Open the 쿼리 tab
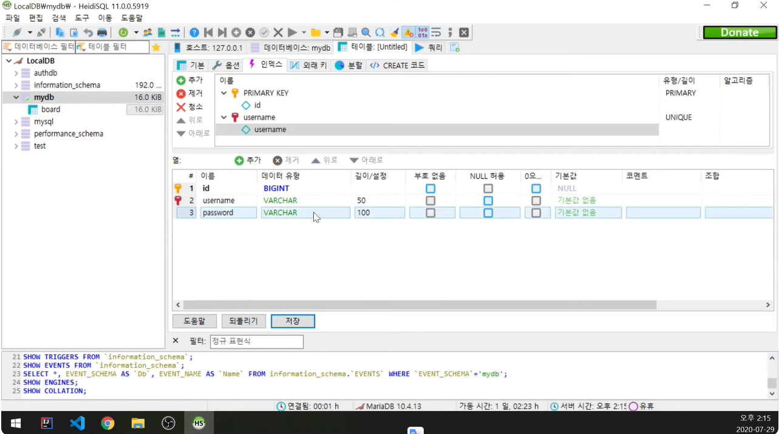The image size is (779, 434). coord(429,47)
